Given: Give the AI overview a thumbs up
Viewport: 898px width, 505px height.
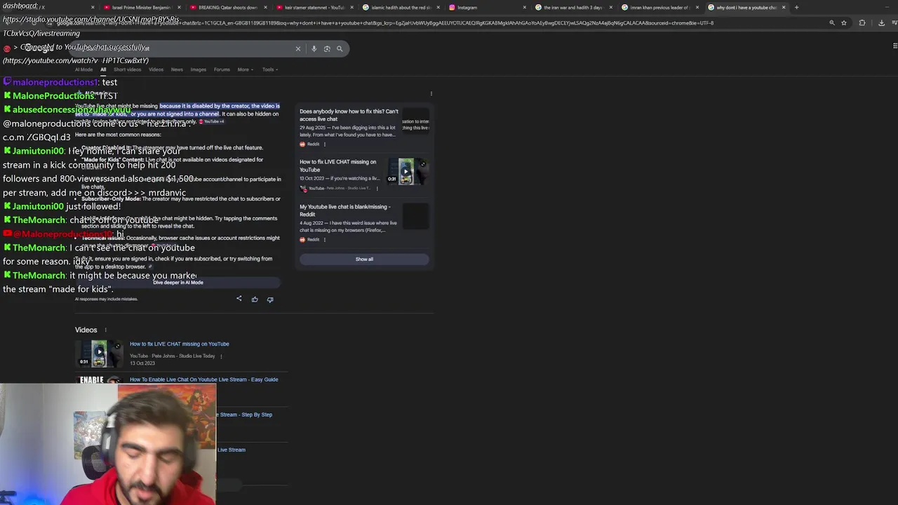Looking at the screenshot, I should click(x=255, y=299).
